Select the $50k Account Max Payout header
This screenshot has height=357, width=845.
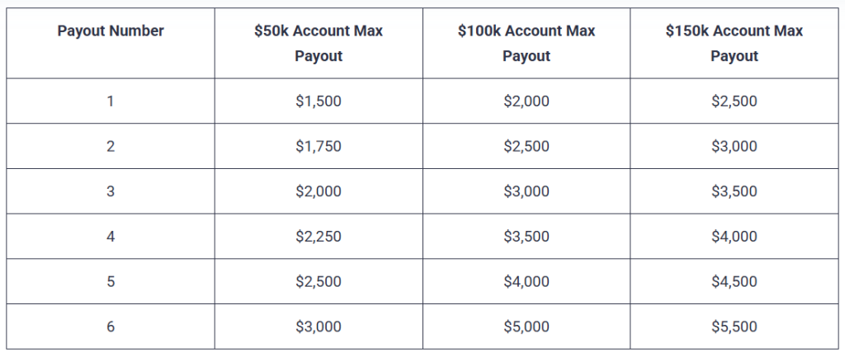click(319, 44)
